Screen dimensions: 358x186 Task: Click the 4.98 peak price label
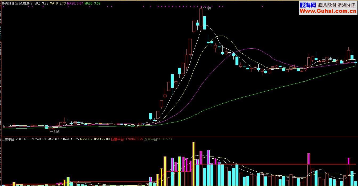click(x=208, y=9)
